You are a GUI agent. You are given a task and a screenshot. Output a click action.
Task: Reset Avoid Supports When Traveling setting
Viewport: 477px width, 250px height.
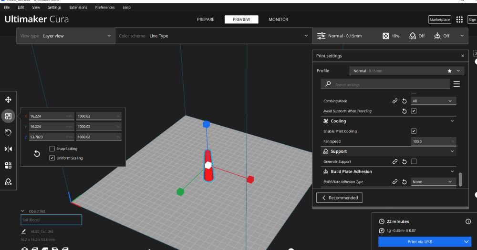pyautogui.click(x=404, y=111)
